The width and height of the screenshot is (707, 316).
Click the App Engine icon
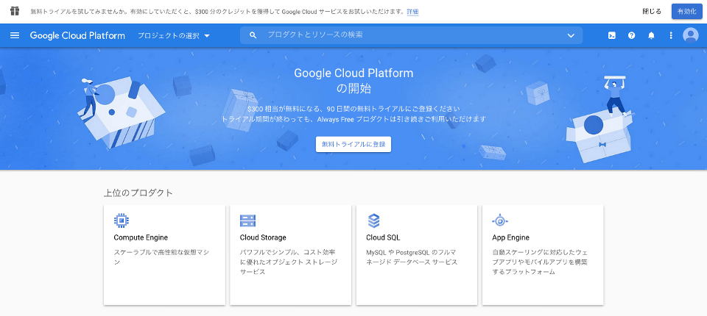click(x=500, y=220)
